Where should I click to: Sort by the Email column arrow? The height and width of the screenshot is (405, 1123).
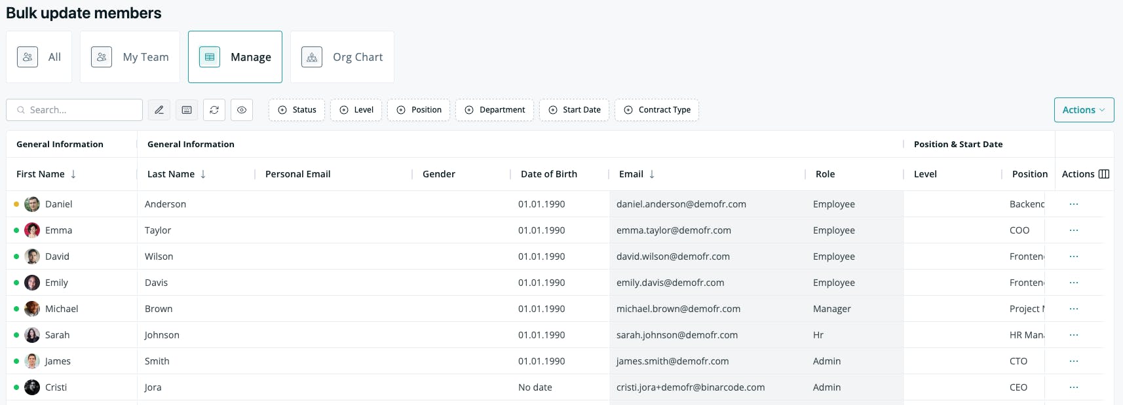652,174
